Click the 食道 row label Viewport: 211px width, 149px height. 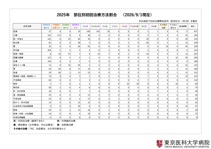point(15,73)
